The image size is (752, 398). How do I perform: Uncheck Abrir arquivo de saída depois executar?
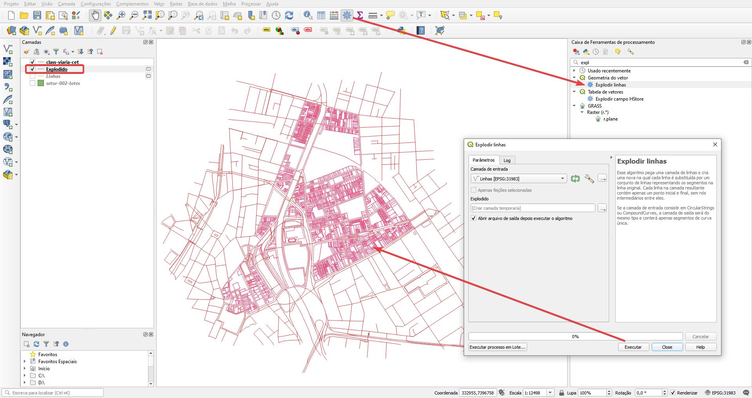click(474, 218)
